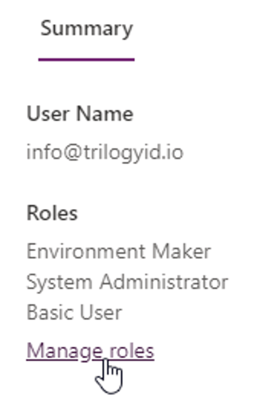Click the @ symbol in the email address
263x399 pixels.
click(73, 153)
